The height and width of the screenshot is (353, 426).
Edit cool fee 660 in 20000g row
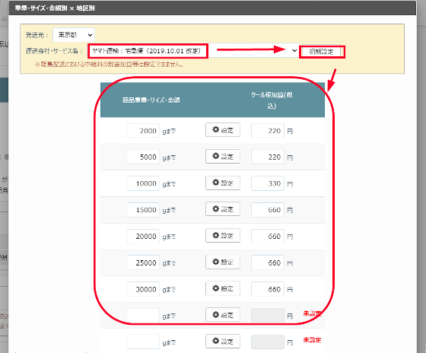268,236
